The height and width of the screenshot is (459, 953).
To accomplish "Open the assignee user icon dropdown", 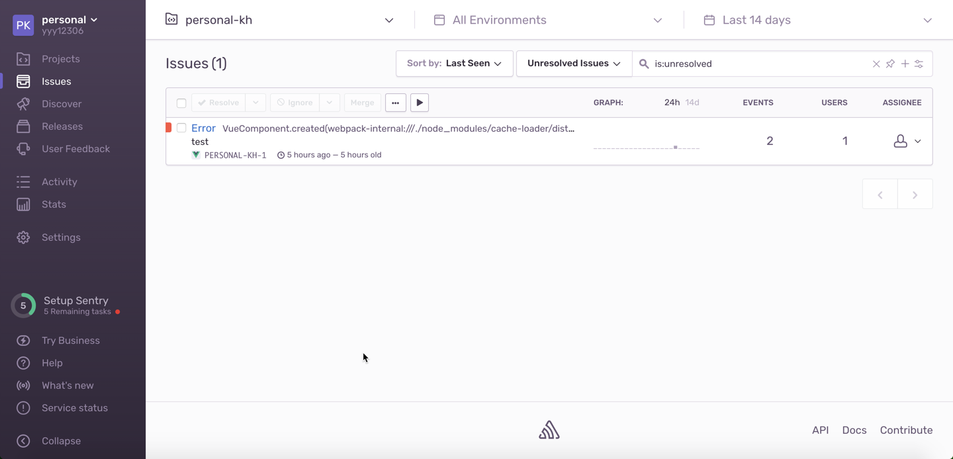I will [x=907, y=141].
